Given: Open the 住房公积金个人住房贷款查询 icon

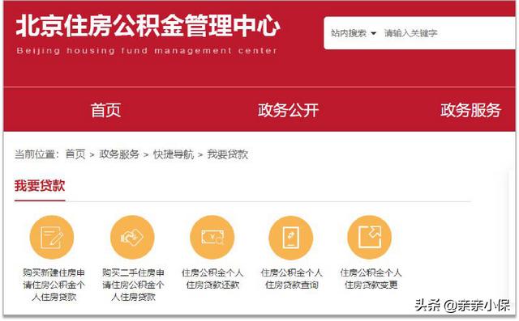Looking at the screenshot, I should click(x=291, y=237).
